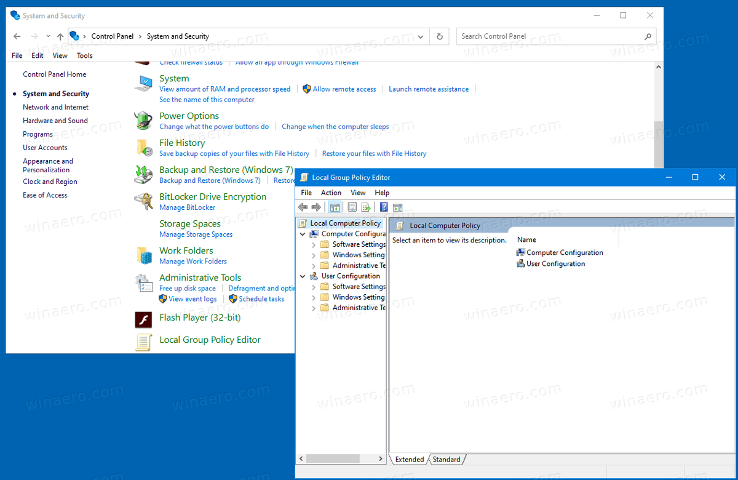
Task: Open View event logs link
Action: pos(192,299)
